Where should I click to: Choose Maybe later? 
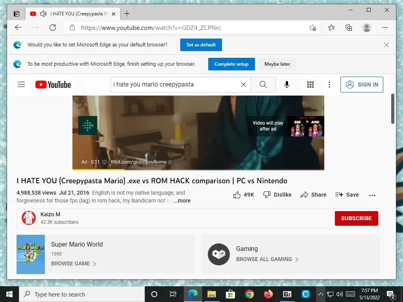[x=277, y=64]
